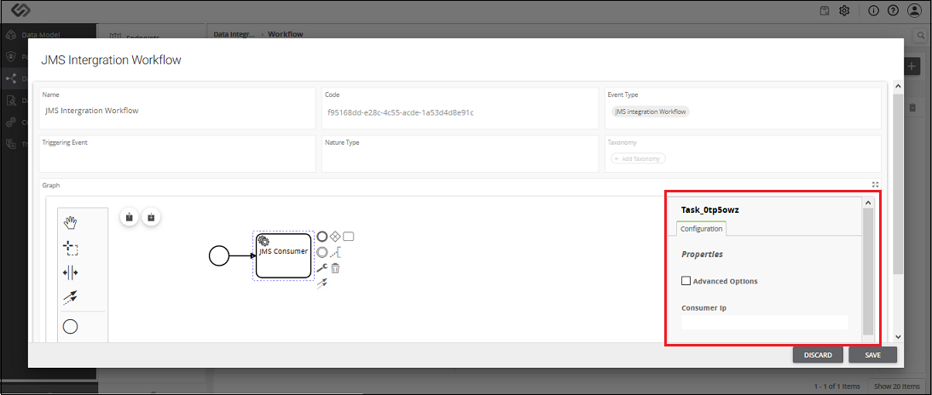Enable the Advanced Options checkbox
This screenshot has height=395, width=932.
[686, 281]
